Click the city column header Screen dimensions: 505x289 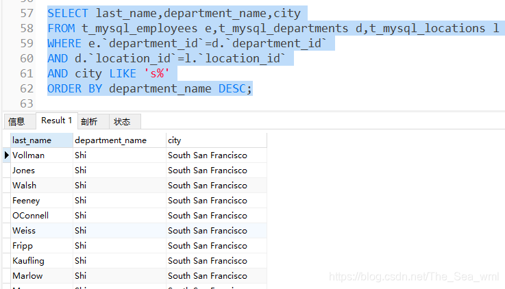click(x=217, y=140)
